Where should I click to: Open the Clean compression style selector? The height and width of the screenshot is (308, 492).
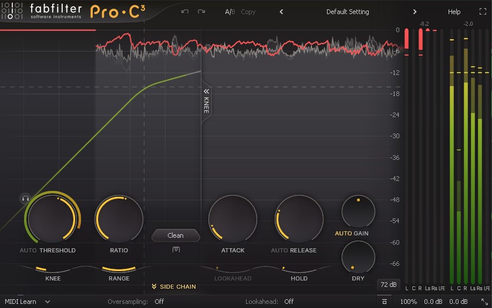(x=176, y=235)
